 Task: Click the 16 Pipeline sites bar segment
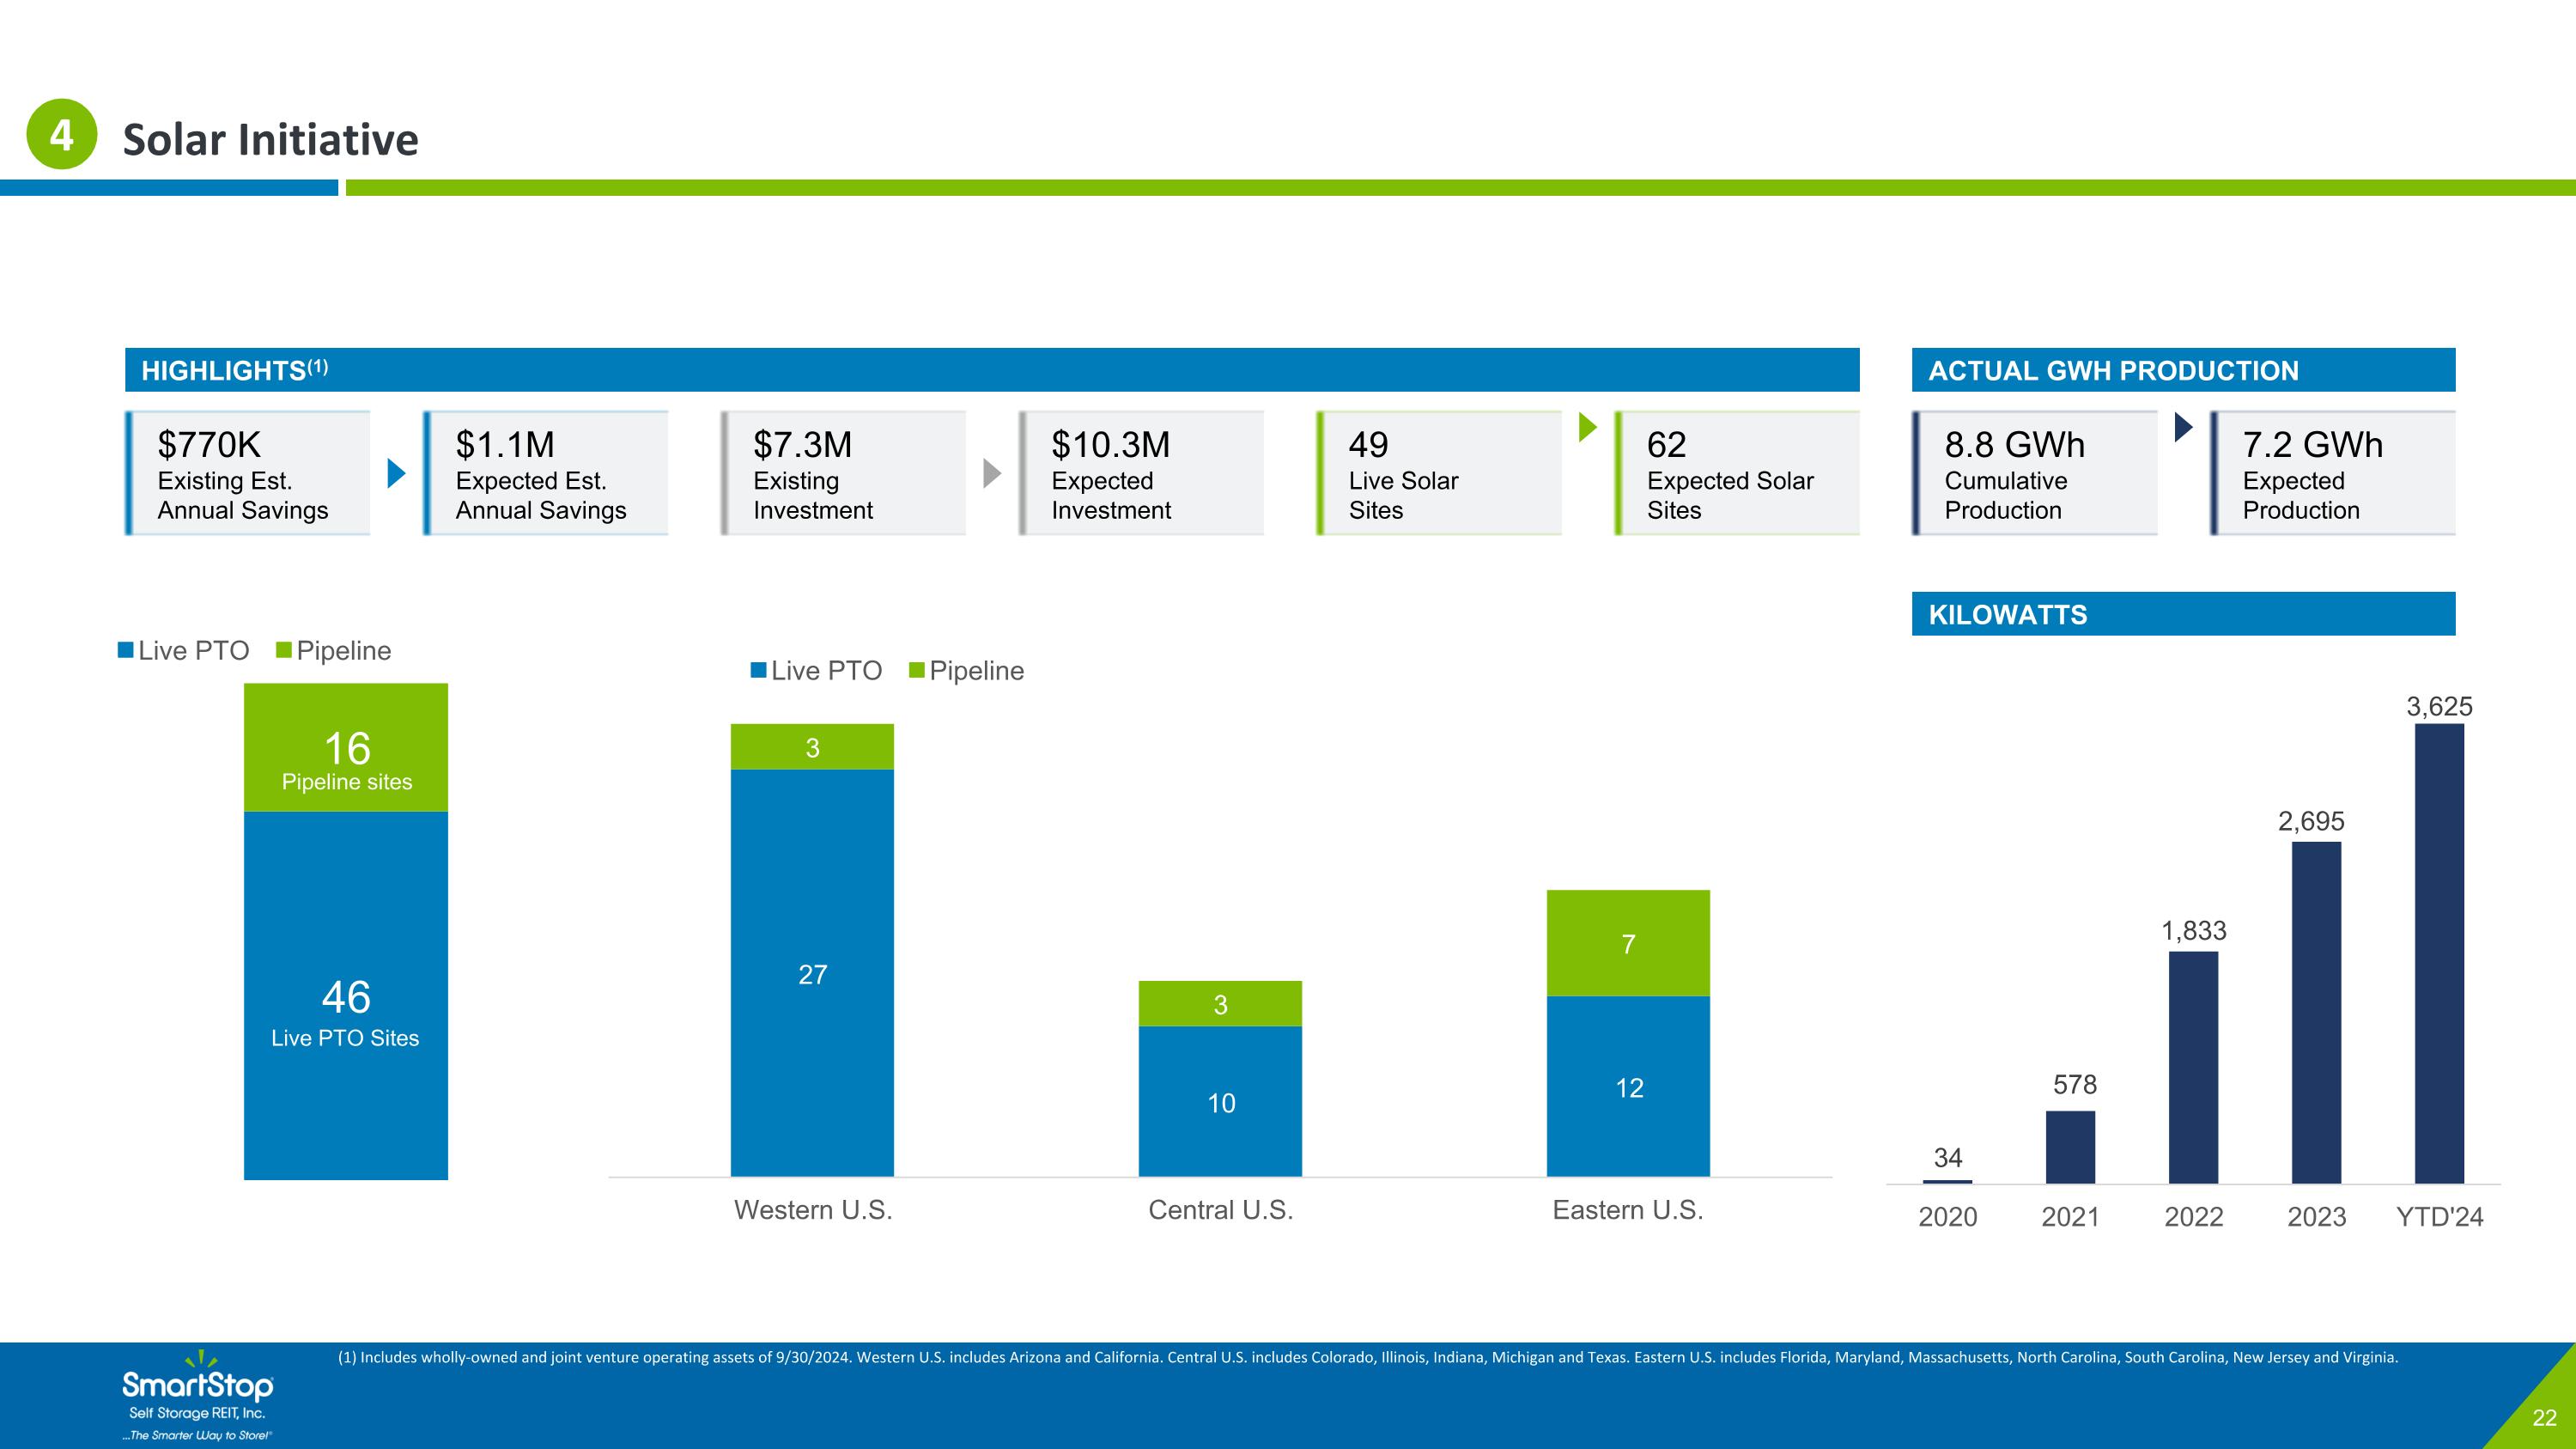click(346, 747)
